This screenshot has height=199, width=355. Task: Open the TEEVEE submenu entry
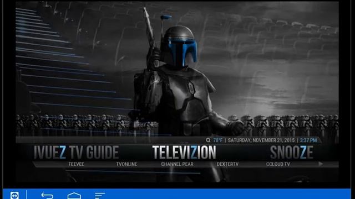tap(77, 164)
